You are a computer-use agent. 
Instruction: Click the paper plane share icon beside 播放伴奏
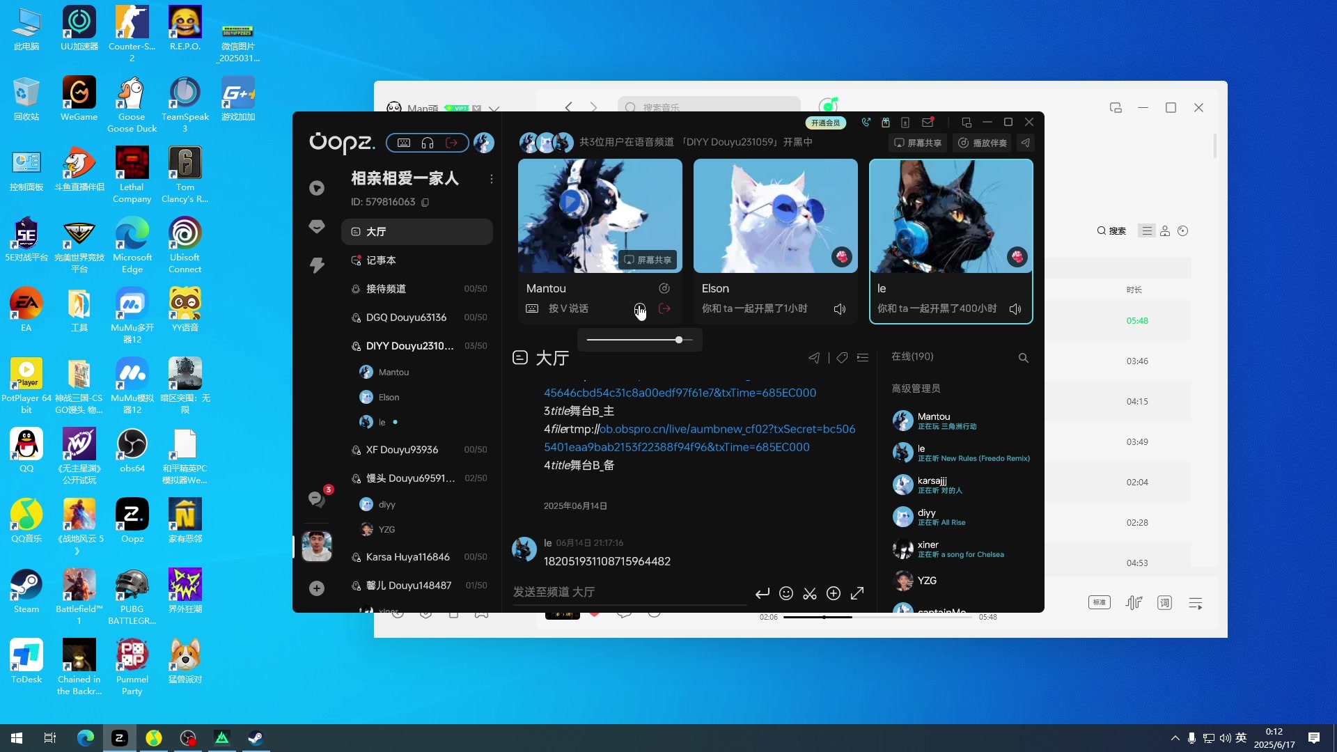click(1026, 143)
